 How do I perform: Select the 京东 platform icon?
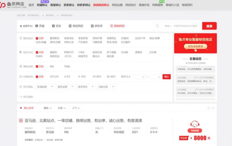[53, 26]
